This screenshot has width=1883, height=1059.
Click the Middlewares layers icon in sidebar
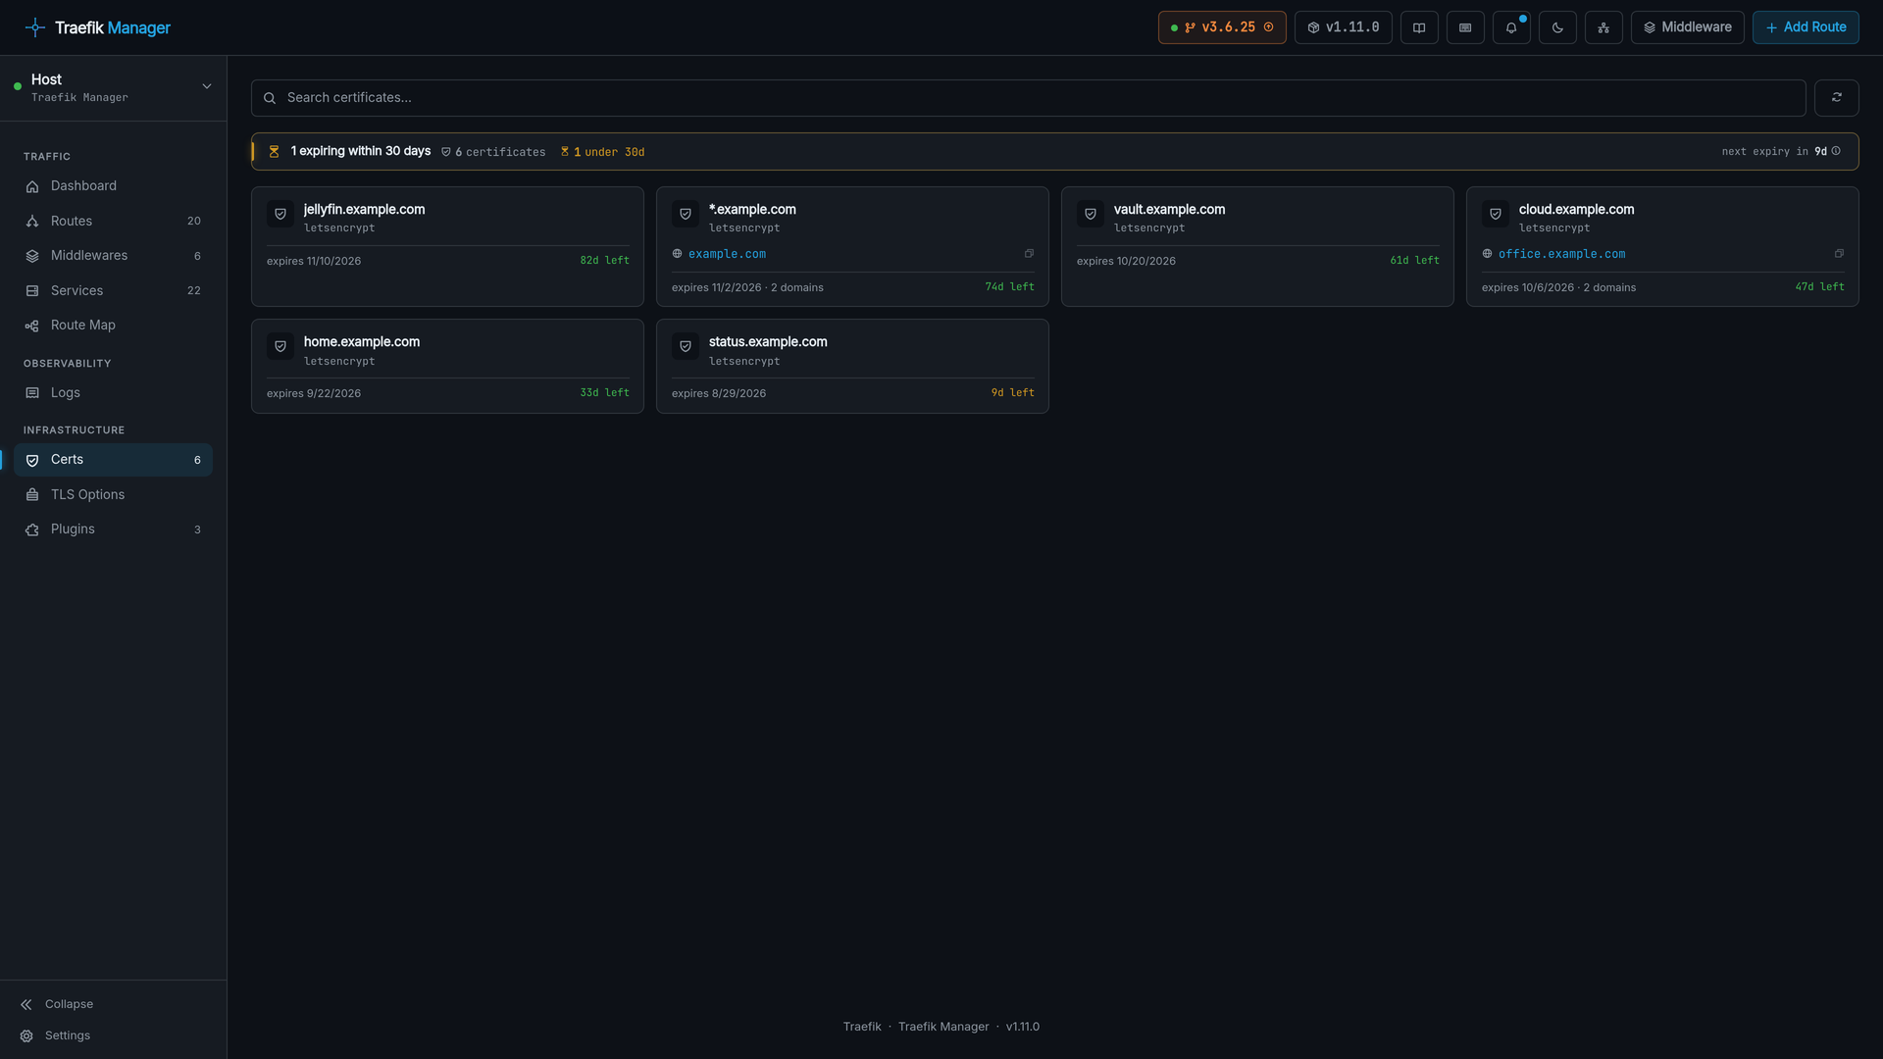(x=32, y=256)
